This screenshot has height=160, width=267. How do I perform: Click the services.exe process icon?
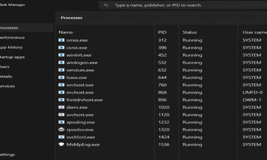[x=61, y=70]
